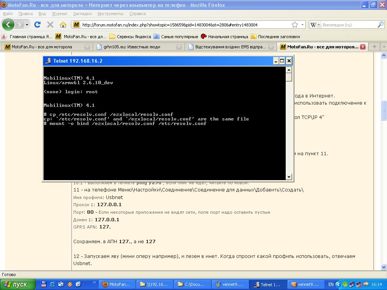
Task: Open the Инструменты menu
Action: 110,14
